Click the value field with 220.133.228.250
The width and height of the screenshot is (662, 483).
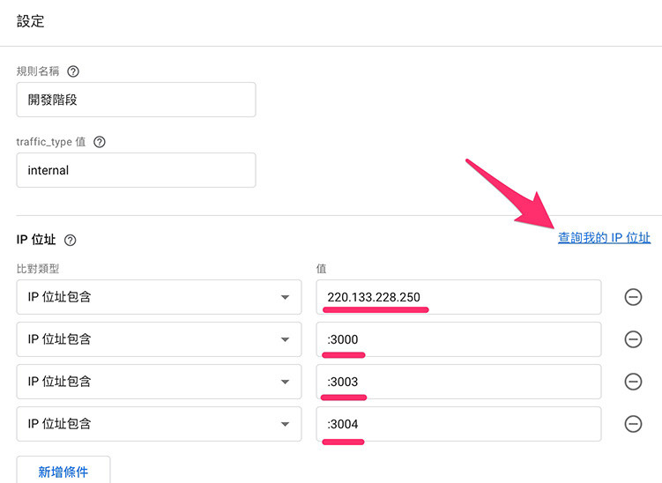458,297
